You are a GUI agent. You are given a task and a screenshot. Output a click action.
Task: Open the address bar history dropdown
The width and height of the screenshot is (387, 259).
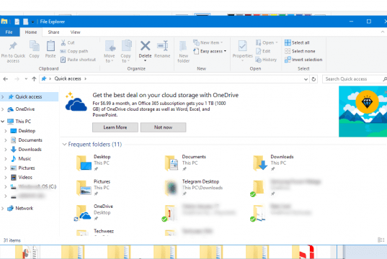pos(306,79)
